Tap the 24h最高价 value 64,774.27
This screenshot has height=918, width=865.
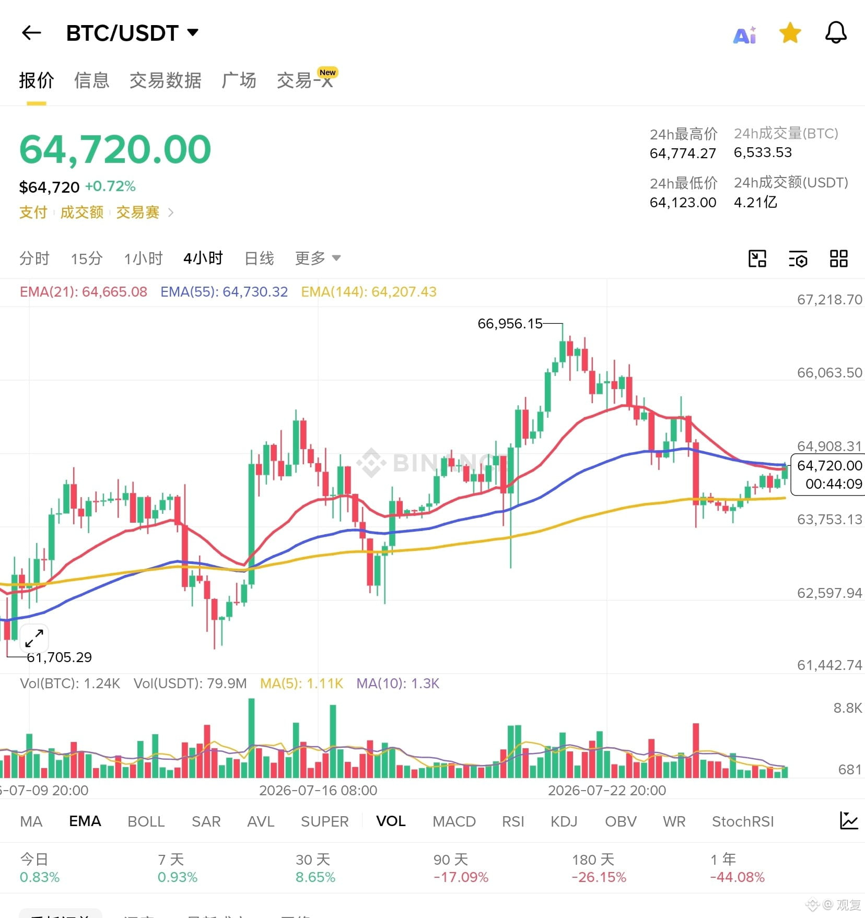(683, 154)
